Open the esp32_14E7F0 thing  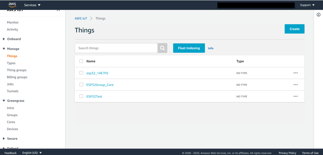click(97, 73)
